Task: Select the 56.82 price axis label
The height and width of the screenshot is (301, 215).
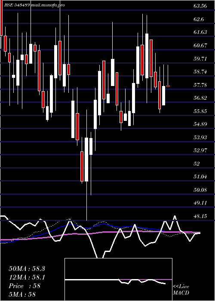Action: (x=200, y=98)
